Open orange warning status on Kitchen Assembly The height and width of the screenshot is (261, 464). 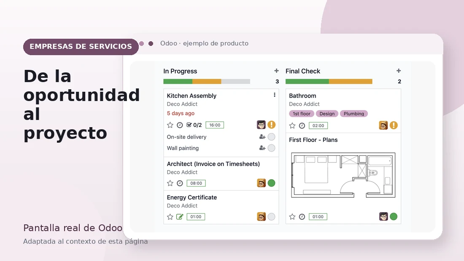272,125
